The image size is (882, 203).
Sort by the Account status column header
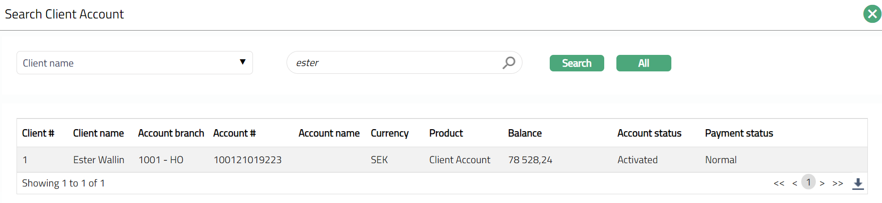tap(649, 133)
